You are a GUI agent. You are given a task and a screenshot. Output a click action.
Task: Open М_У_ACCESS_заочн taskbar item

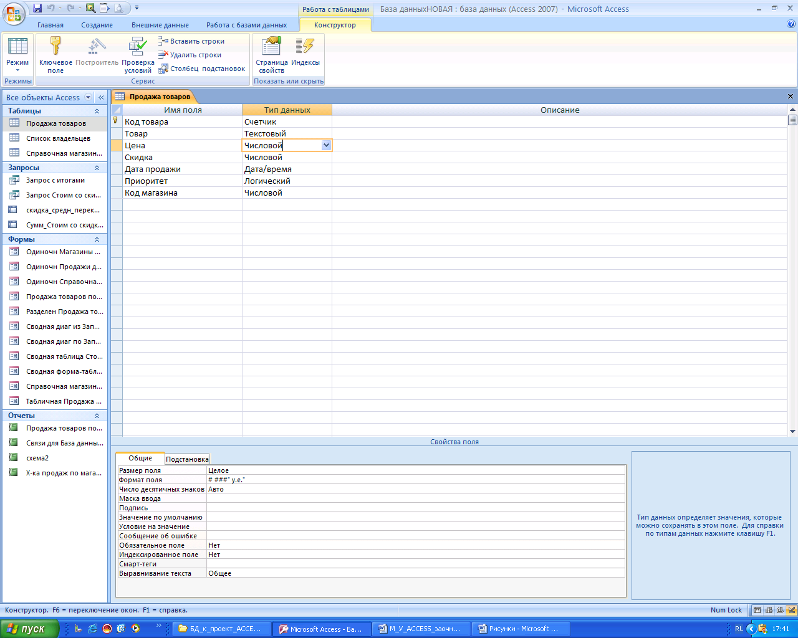point(421,629)
